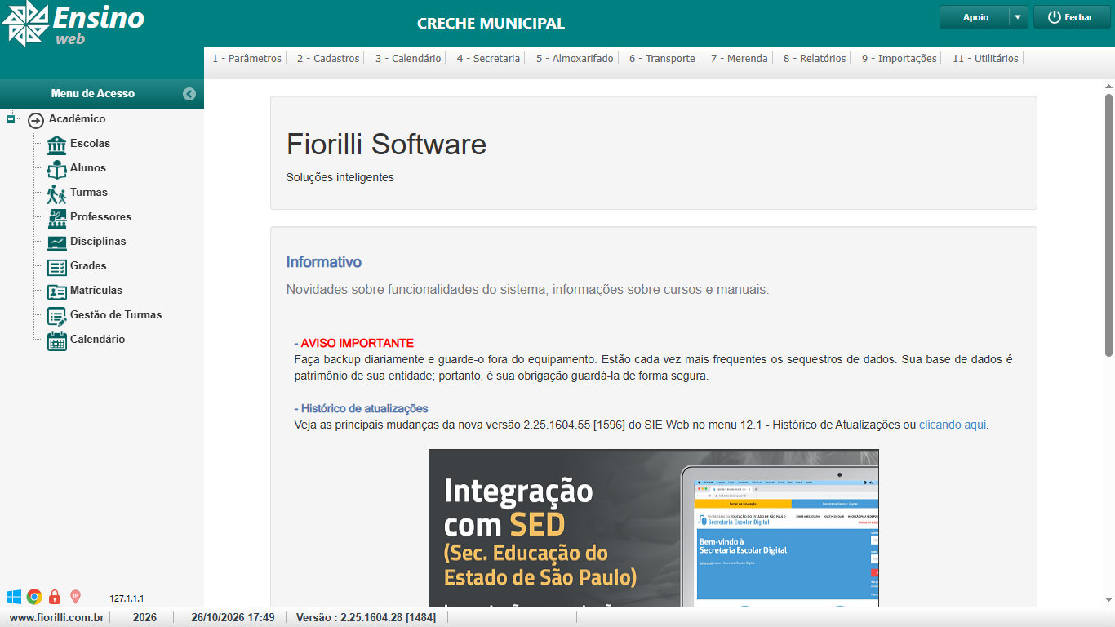The image size is (1115, 627).
Task: Click the IP shield icon
Action: click(x=75, y=597)
